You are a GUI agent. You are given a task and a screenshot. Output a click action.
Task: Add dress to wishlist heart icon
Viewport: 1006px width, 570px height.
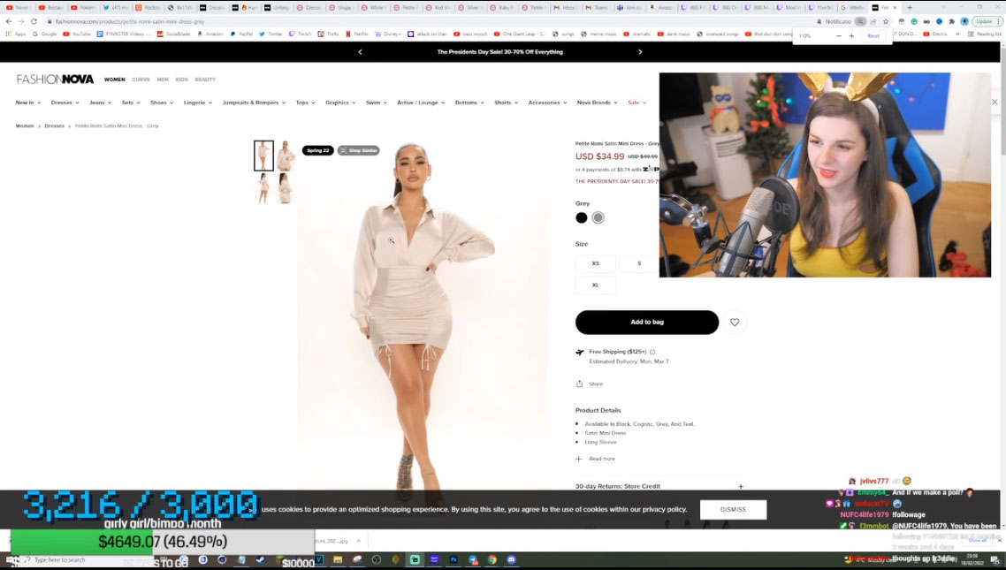click(x=735, y=323)
